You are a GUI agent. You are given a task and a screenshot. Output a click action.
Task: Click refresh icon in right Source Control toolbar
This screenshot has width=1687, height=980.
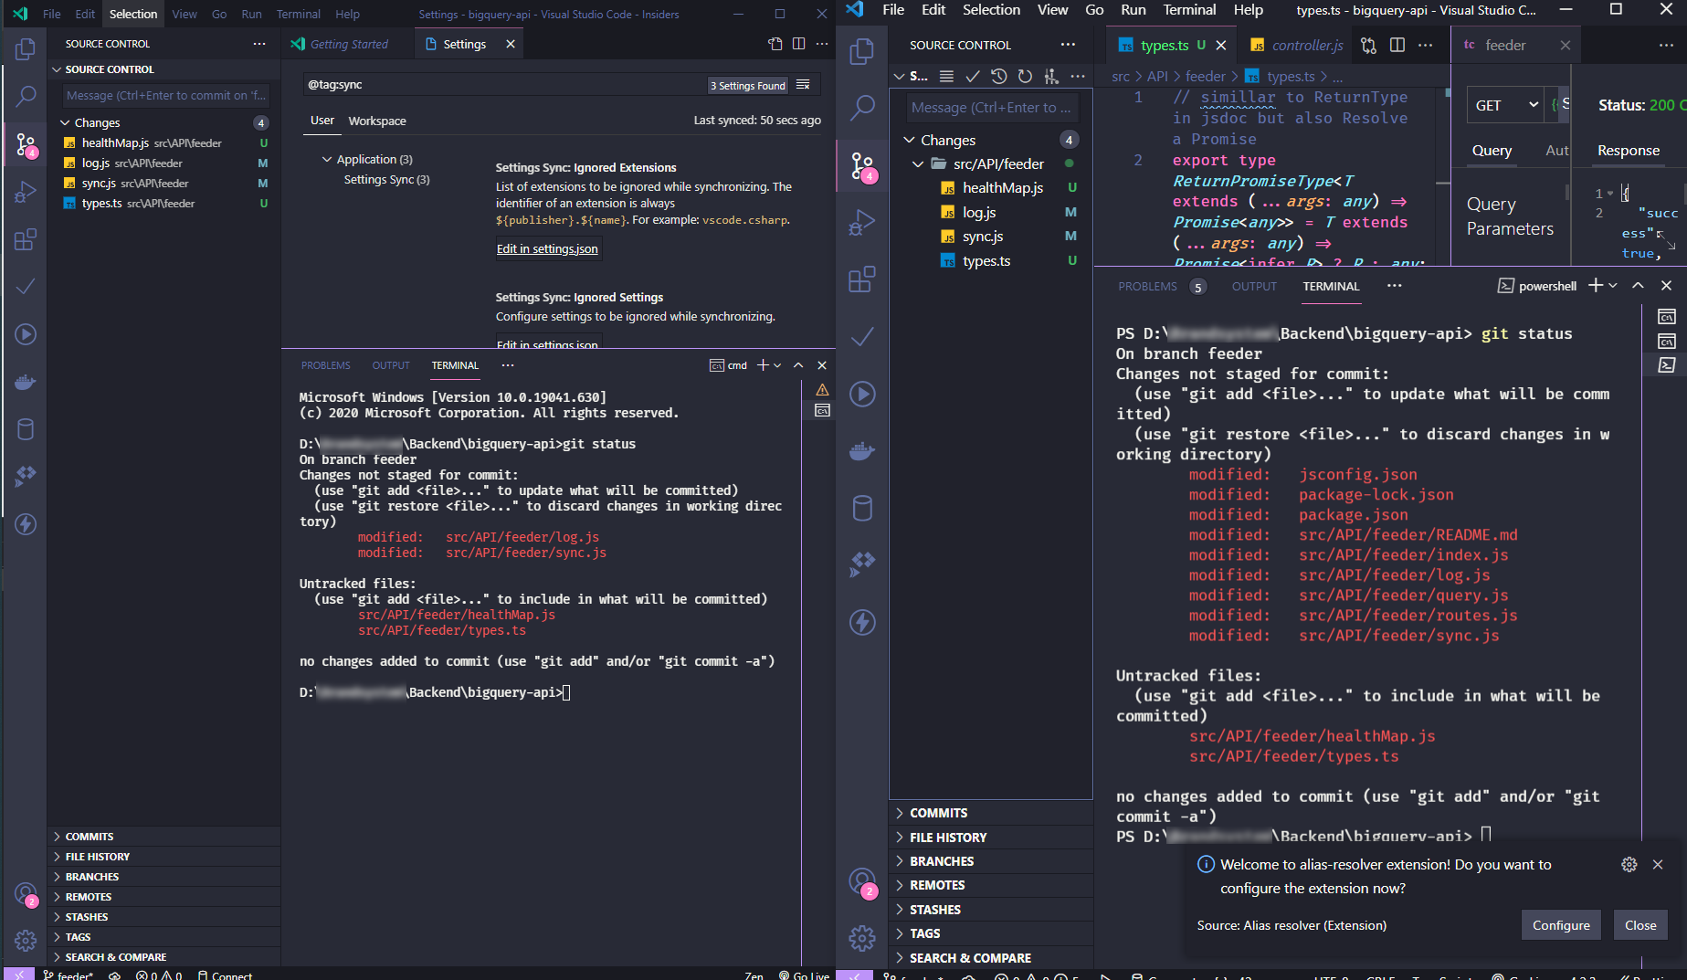point(1025,77)
